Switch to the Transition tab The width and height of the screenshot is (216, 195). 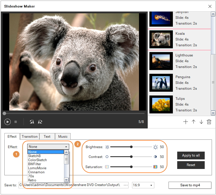[x=30, y=137]
